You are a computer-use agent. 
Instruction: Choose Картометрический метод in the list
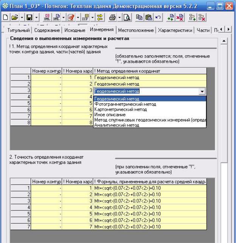tap(150, 109)
